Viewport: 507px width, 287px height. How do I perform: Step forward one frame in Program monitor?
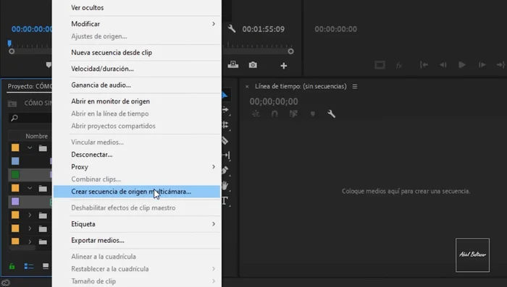(482, 65)
